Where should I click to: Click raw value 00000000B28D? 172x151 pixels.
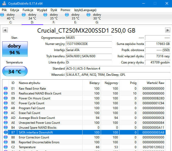(x=153, y=98)
